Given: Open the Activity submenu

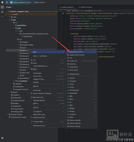Looking at the screenshot, I should click(81, 78).
